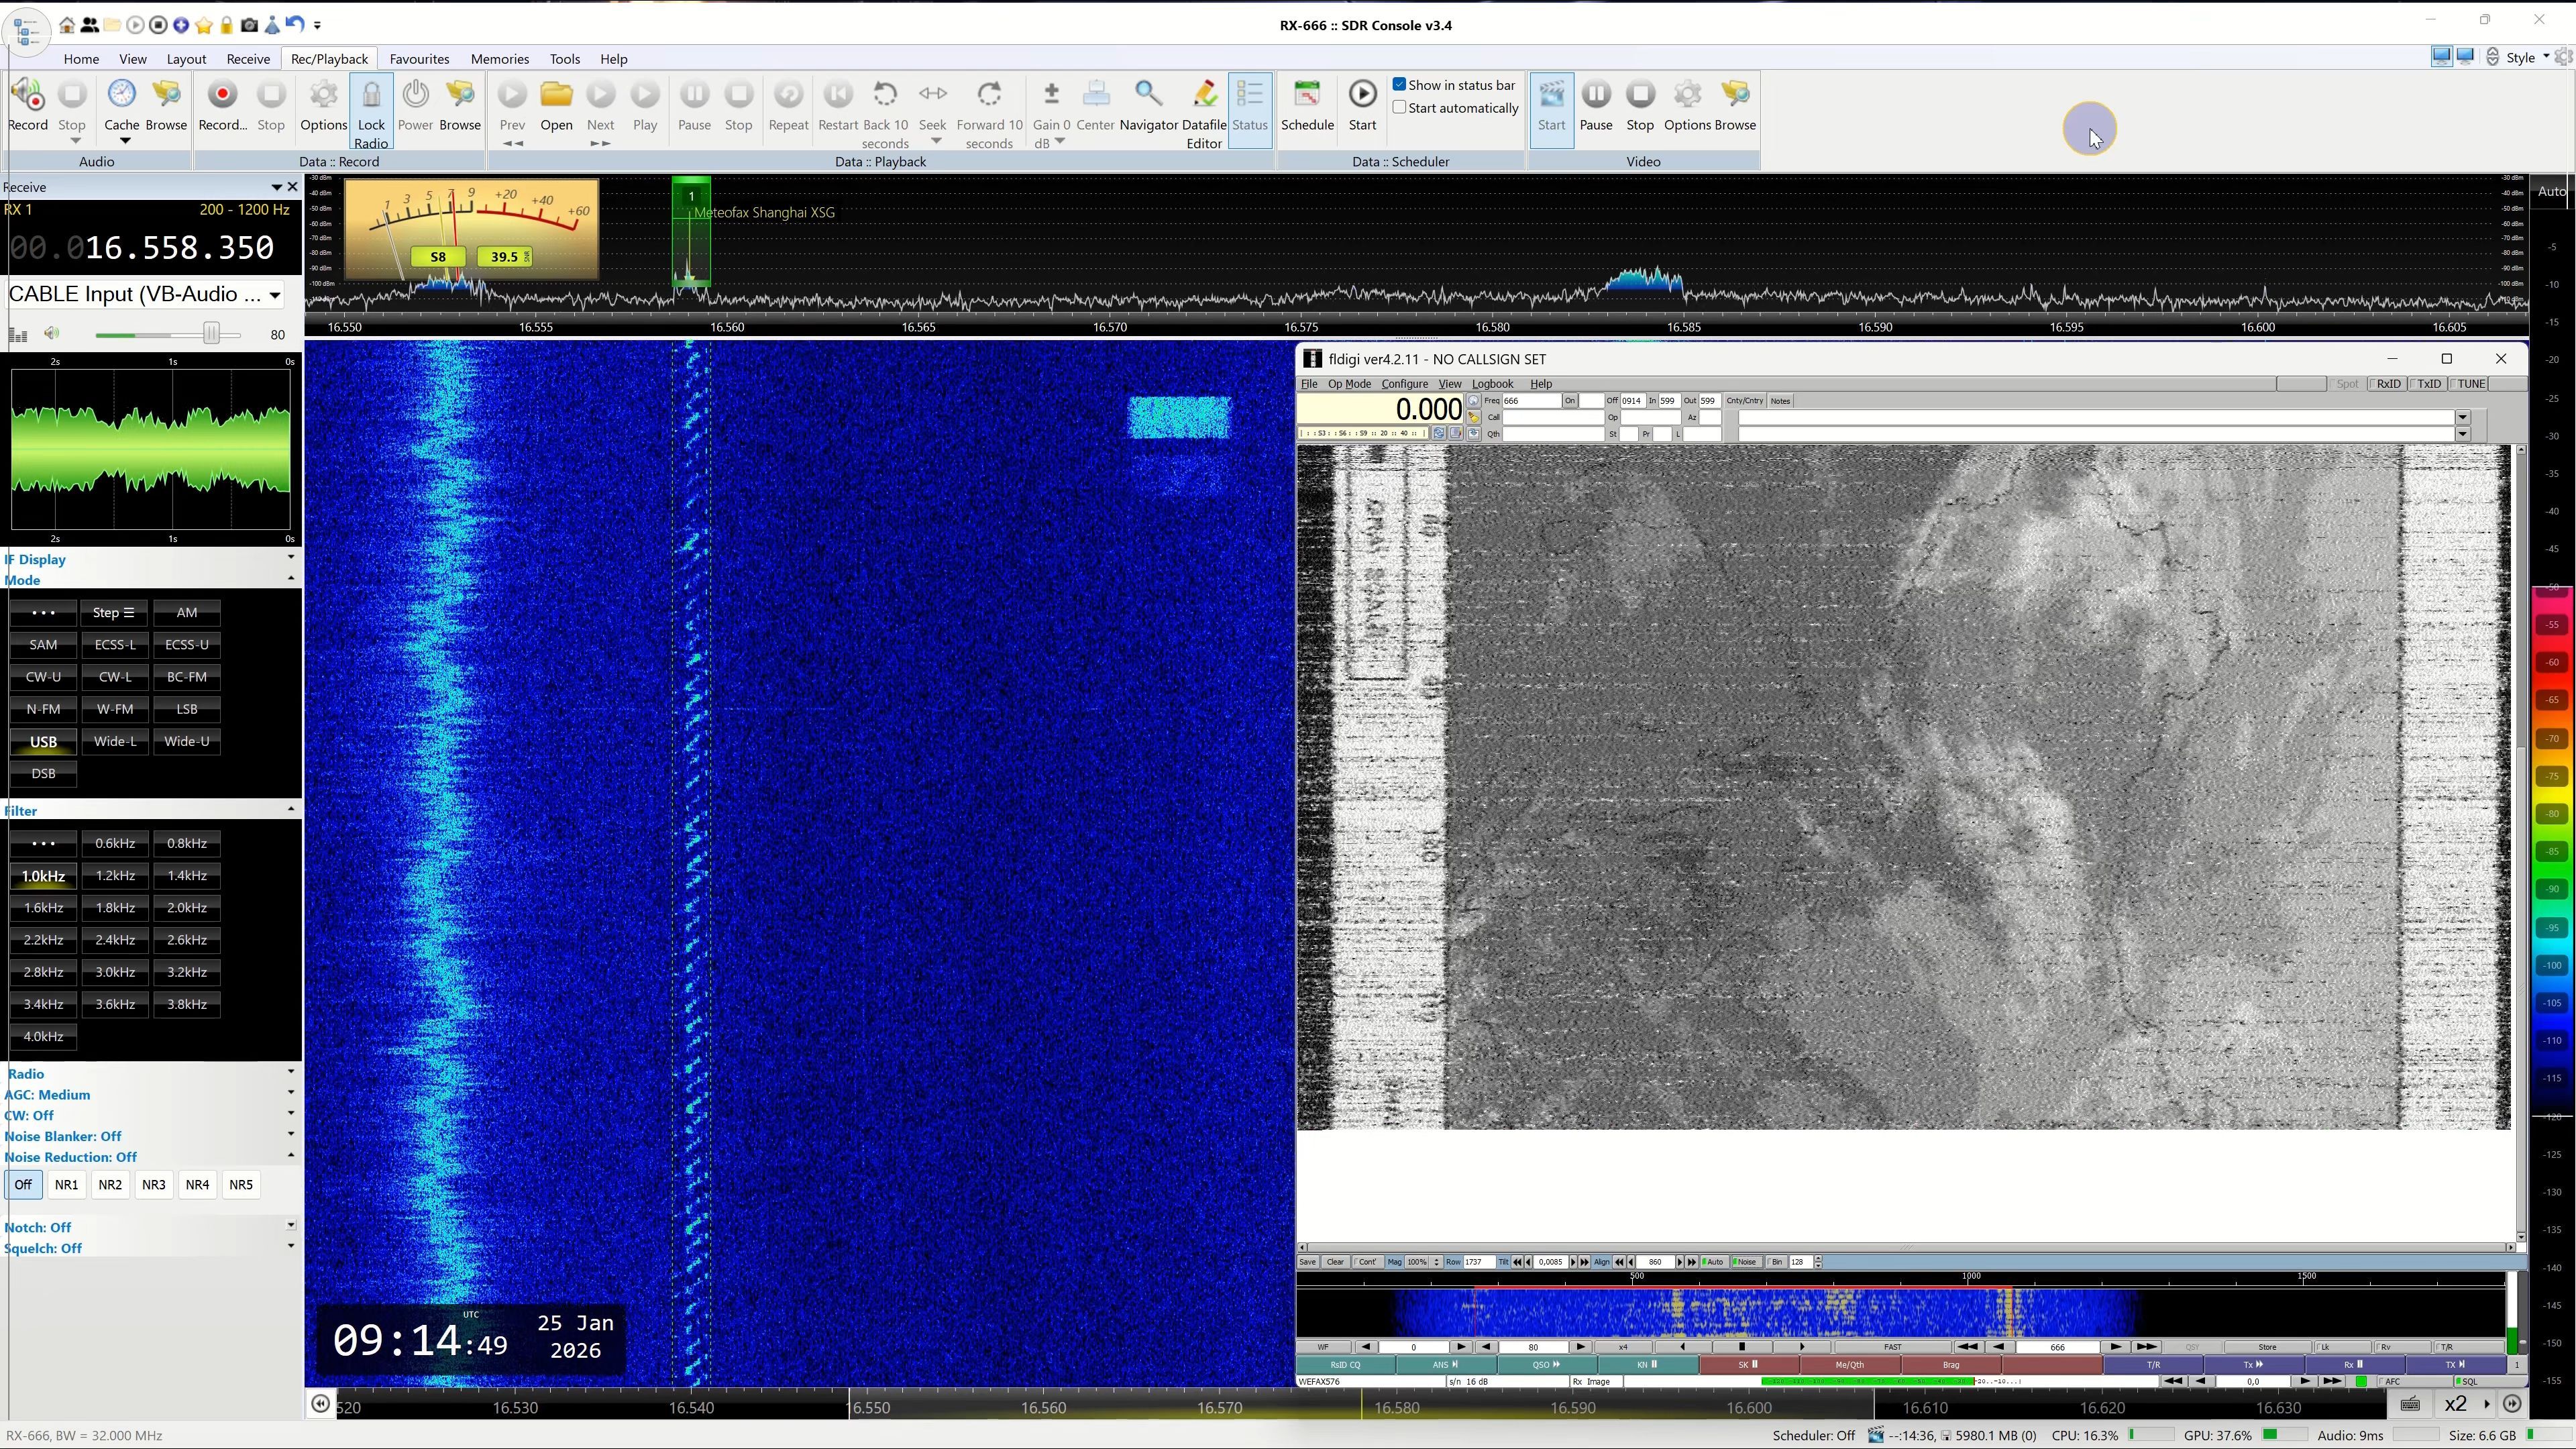Click the Back 10 seconds icon
This screenshot has width=2576, height=1449.
coord(885,96)
